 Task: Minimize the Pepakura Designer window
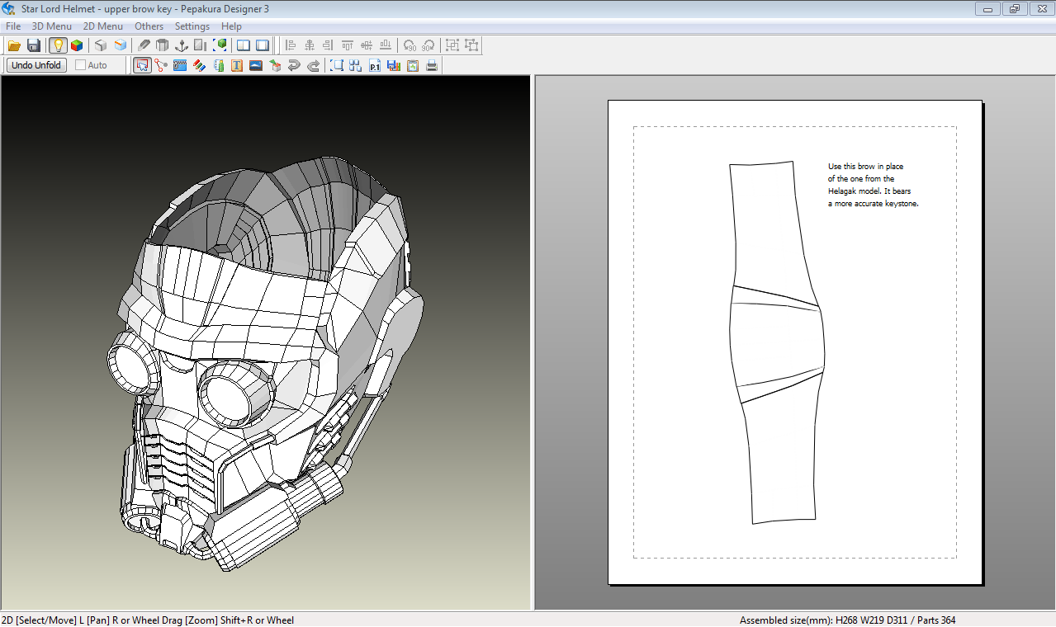987,9
